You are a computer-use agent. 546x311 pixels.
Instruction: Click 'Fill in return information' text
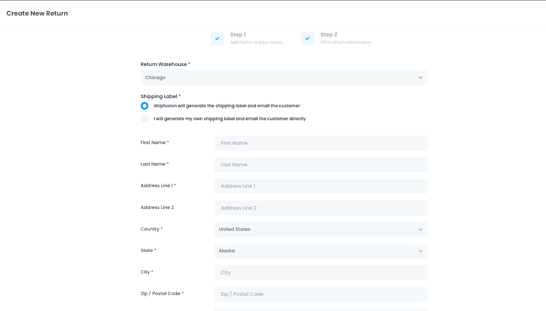tap(346, 42)
